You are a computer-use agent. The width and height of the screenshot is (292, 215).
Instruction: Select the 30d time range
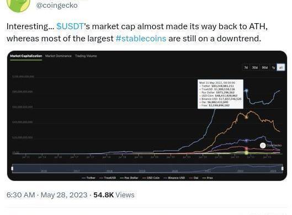pyautogui.click(x=255, y=67)
